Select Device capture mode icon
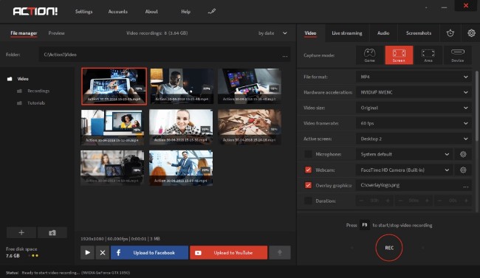This screenshot has width=480, height=278. click(457, 55)
